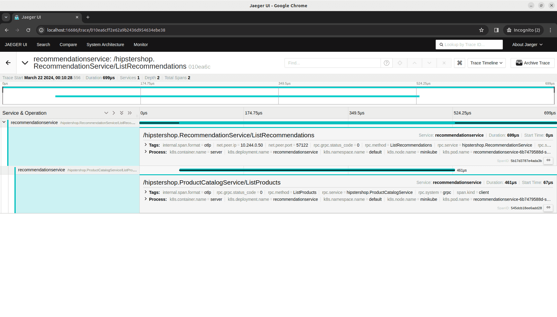Screen dimensions: 557x317
Task: Collapse all spans using double-chevron icon
Action: pos(122,113)
